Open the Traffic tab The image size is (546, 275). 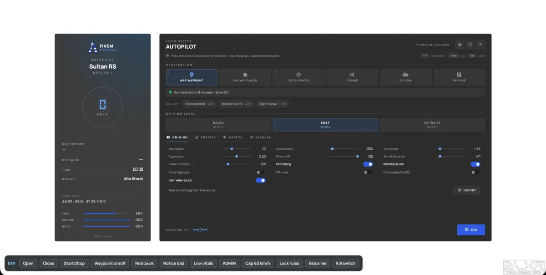pyautogui.click(x=205, y=137)
